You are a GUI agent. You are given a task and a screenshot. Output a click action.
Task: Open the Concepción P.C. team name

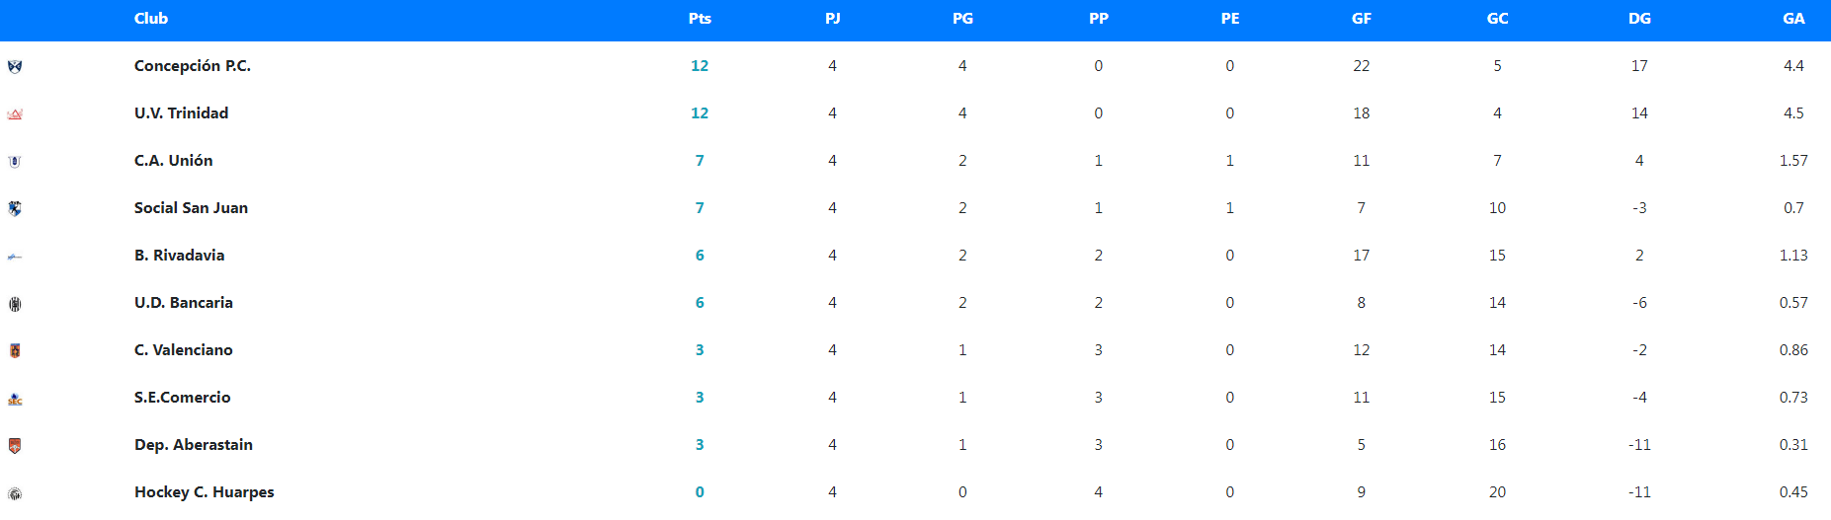tap(193, 66)
